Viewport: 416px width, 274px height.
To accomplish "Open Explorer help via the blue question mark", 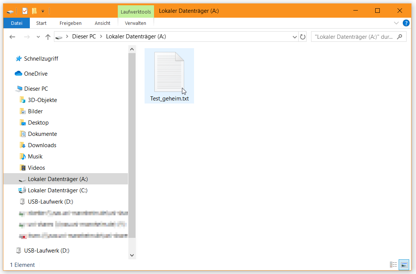I will coord(406,23).
